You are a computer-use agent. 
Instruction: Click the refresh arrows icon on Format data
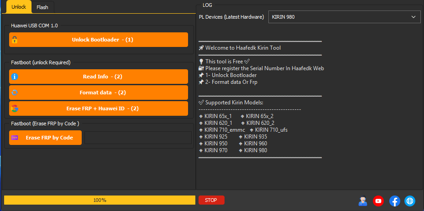(15, 93)
